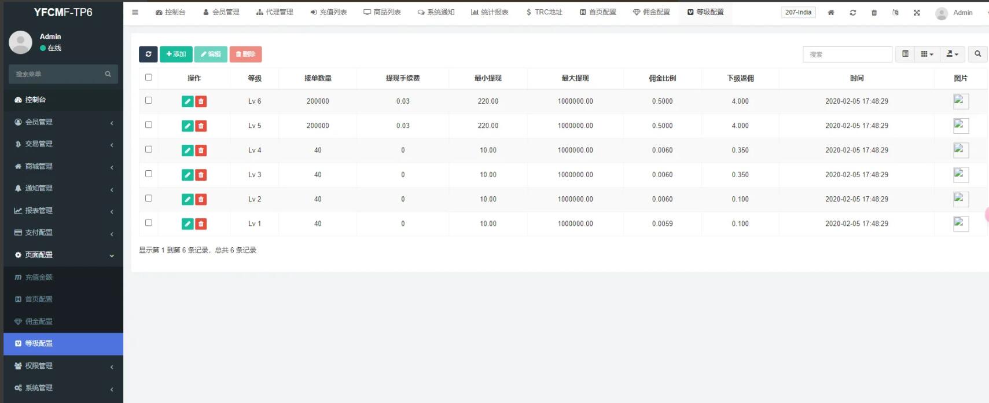The image size is (989, 403).
Task: Click the red delete icon for Lv 3
Action: click(201, 175)
